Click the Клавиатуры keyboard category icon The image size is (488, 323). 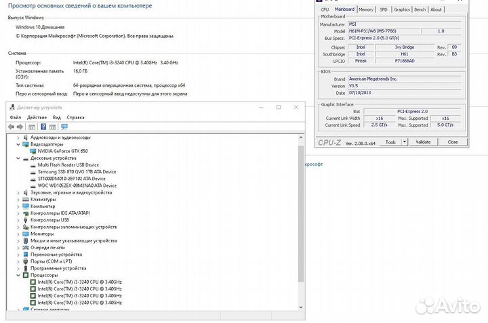(x=26, y=200)
